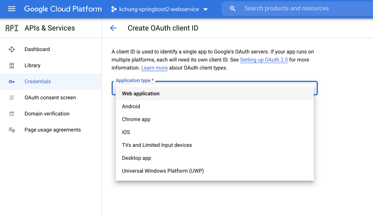Viewport: 373px width, 216px height.
Task: Click the OAuth consent screen icon
Action: [12, 98]
